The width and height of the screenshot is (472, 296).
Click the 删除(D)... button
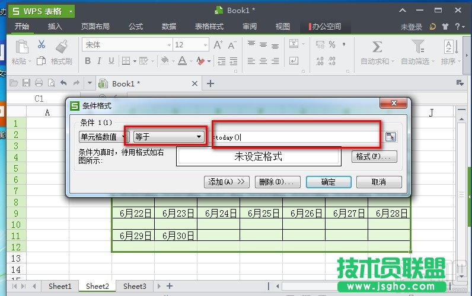click(x=278, y=182)
